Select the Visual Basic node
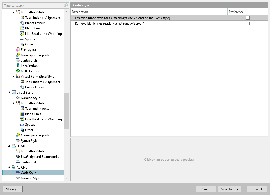Screen dimensions: 270x195 click(25, 93)
